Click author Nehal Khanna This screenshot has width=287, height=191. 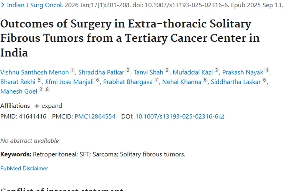click(x=182, y=82)
